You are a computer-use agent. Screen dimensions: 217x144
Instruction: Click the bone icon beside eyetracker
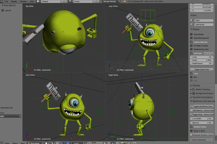[191, 24]
